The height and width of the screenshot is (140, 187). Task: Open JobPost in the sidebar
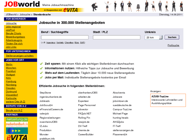pyautogui.click(x=11, y=30)
